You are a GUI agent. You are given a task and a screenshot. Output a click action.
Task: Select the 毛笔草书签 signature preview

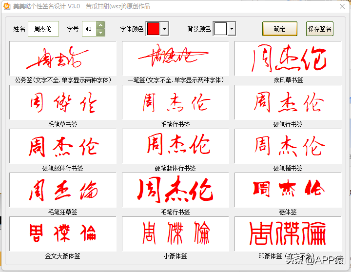coord(63,102)
